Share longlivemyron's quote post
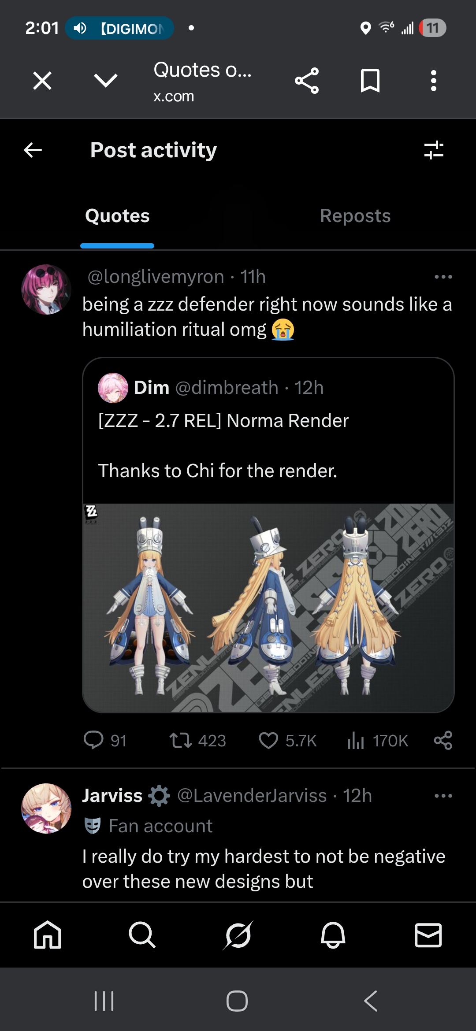 point(443,740)
